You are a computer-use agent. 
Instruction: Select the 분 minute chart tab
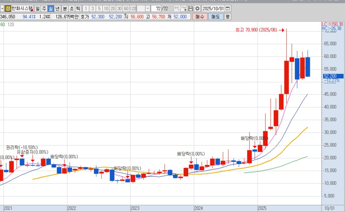coord(64,8)
